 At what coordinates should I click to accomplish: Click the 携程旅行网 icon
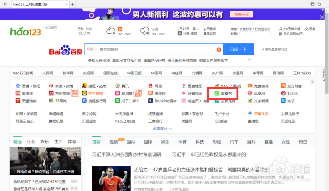click(84, 101)
